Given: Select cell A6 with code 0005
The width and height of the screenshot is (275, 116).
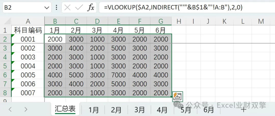Looking at the screenshot, I should 28,75.
